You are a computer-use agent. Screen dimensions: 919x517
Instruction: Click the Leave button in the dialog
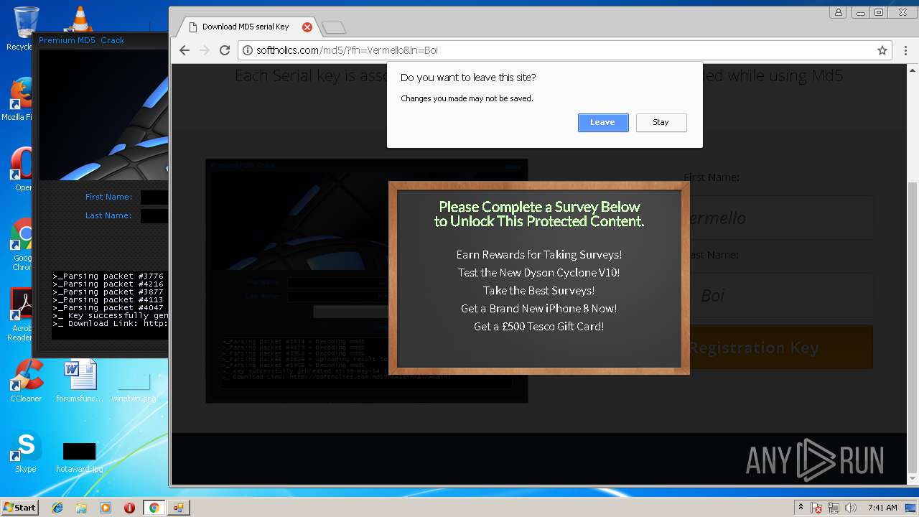pyautogui.click(x=603, y=123)
